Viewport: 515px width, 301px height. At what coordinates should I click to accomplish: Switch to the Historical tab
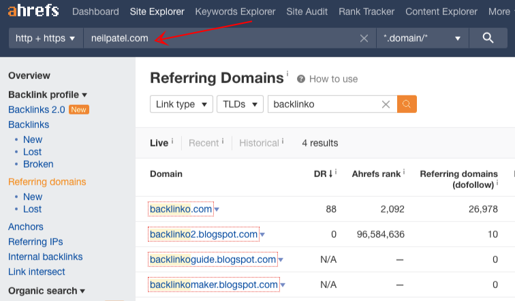click(x=259, y=143)
